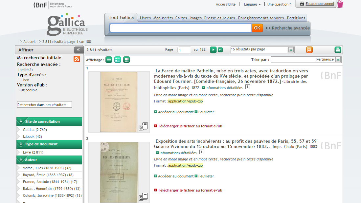The height and width of the screenshot is (203, 361).
Task: Click the pink basket icon top right
Action: pyautogui.click(x=340, y=4)
